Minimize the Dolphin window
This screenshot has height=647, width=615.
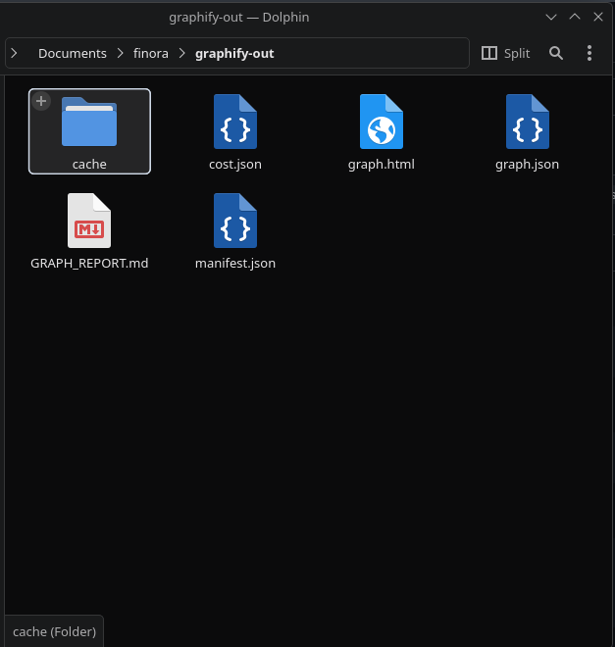(551, 17)
